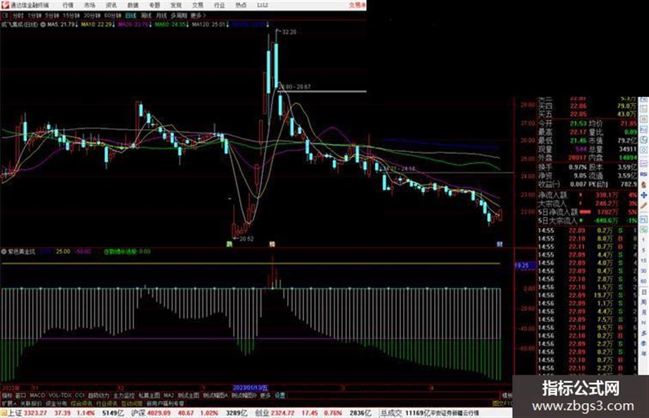Open the 综合资讯 link

(x=82, y=403)
